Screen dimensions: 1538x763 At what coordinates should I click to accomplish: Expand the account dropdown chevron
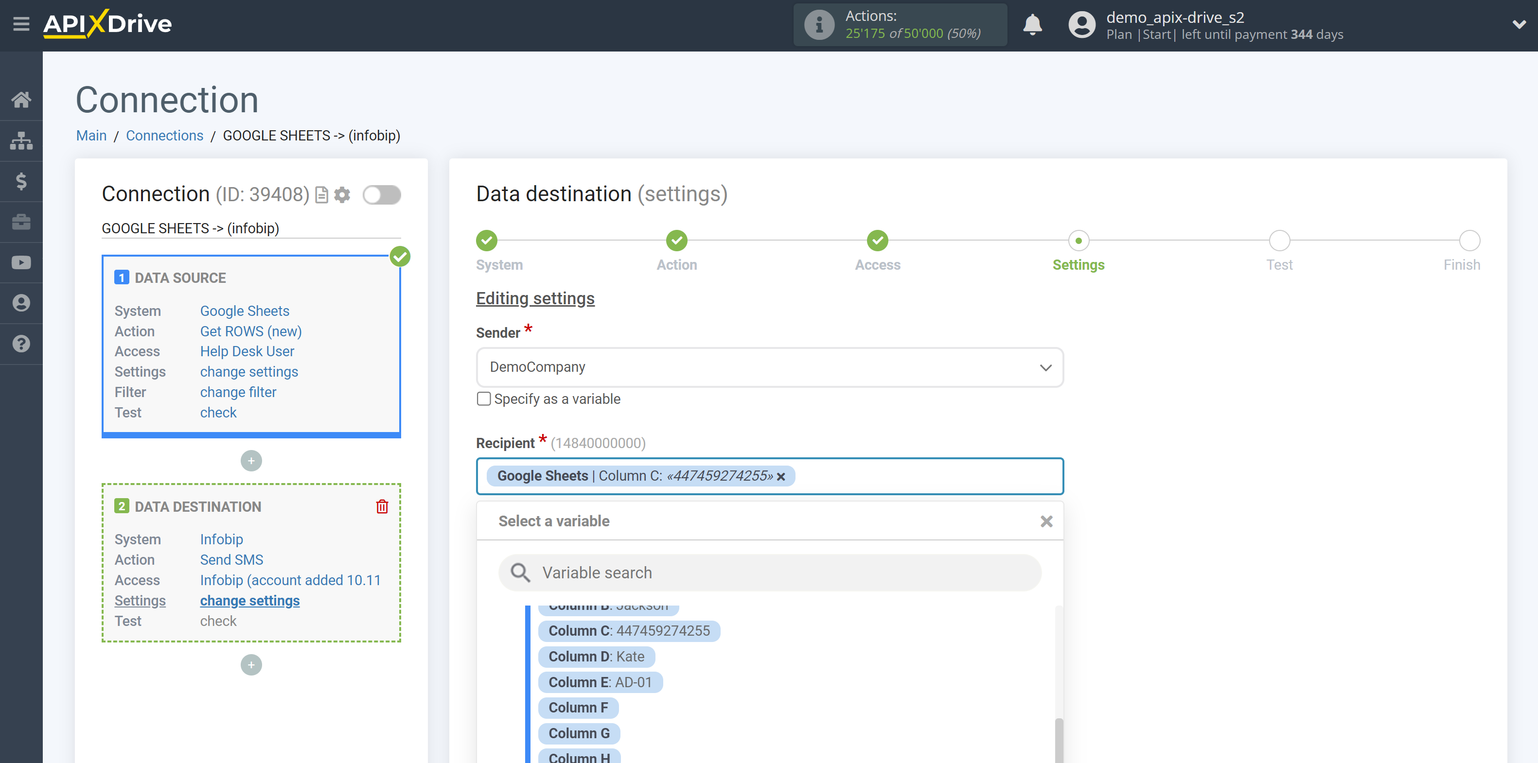click(x=1519, y=24)
